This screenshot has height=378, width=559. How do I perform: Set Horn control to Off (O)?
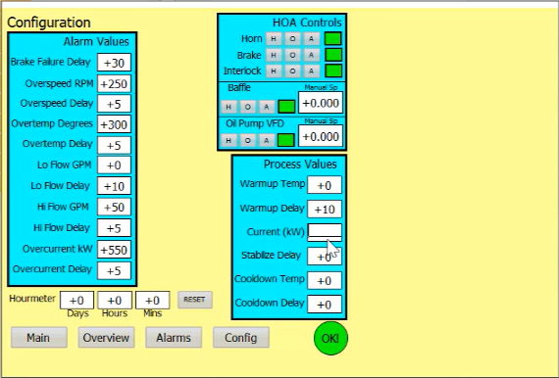click(292, 39)
